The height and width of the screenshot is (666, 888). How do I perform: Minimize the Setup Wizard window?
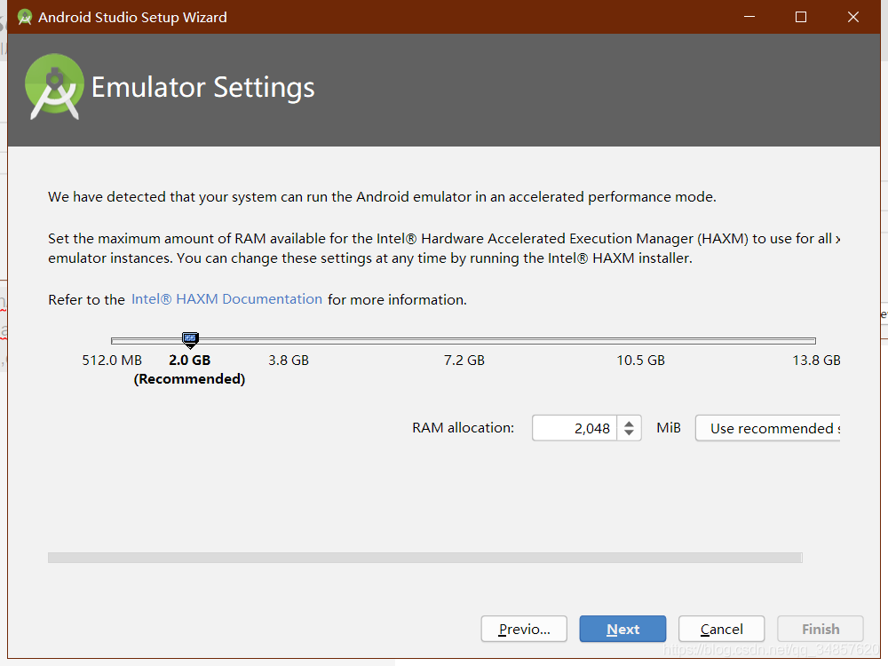coord(749,17)
